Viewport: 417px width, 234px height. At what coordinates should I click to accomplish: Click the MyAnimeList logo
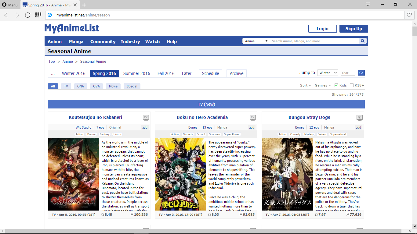click(x=72, y=28)
